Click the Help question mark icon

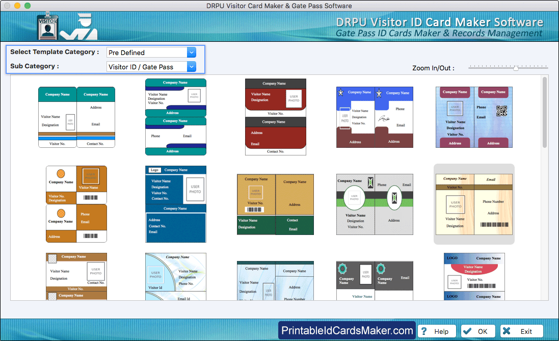click(x=424, y=331)
